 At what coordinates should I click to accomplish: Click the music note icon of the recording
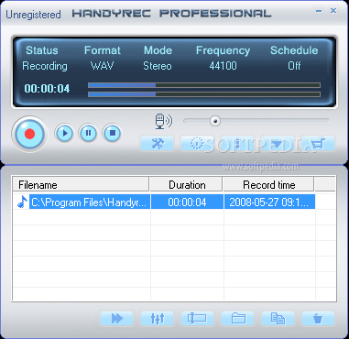[x=22, y=202]
